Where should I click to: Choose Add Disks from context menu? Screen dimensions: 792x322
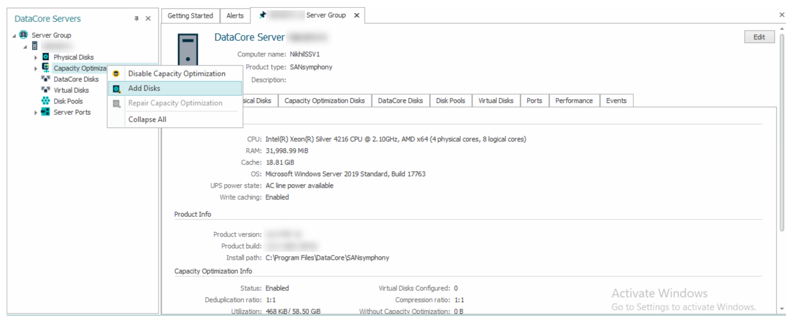(x=144, y=88)
